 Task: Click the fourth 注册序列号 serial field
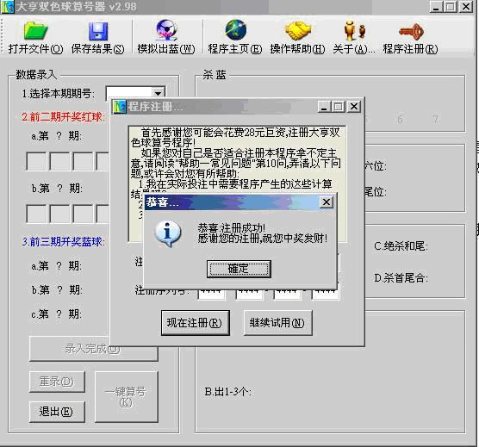coord(325,295)
